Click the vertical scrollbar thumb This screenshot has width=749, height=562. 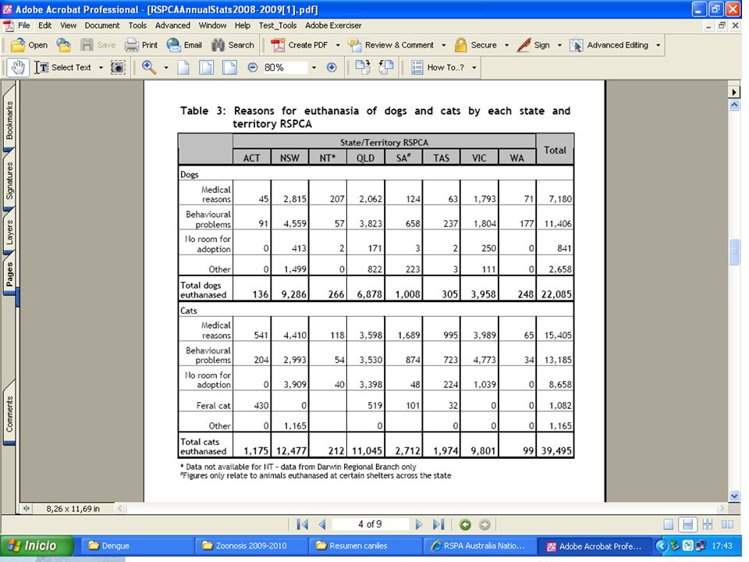click(x=734, y=252)
